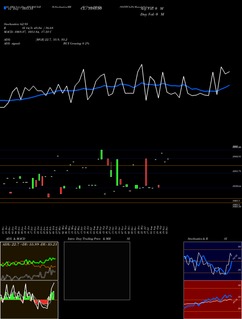Open the red-background RSI chart panel
Image resolution: width=242 pixels, height=319 pixels.
coord(212,300)
